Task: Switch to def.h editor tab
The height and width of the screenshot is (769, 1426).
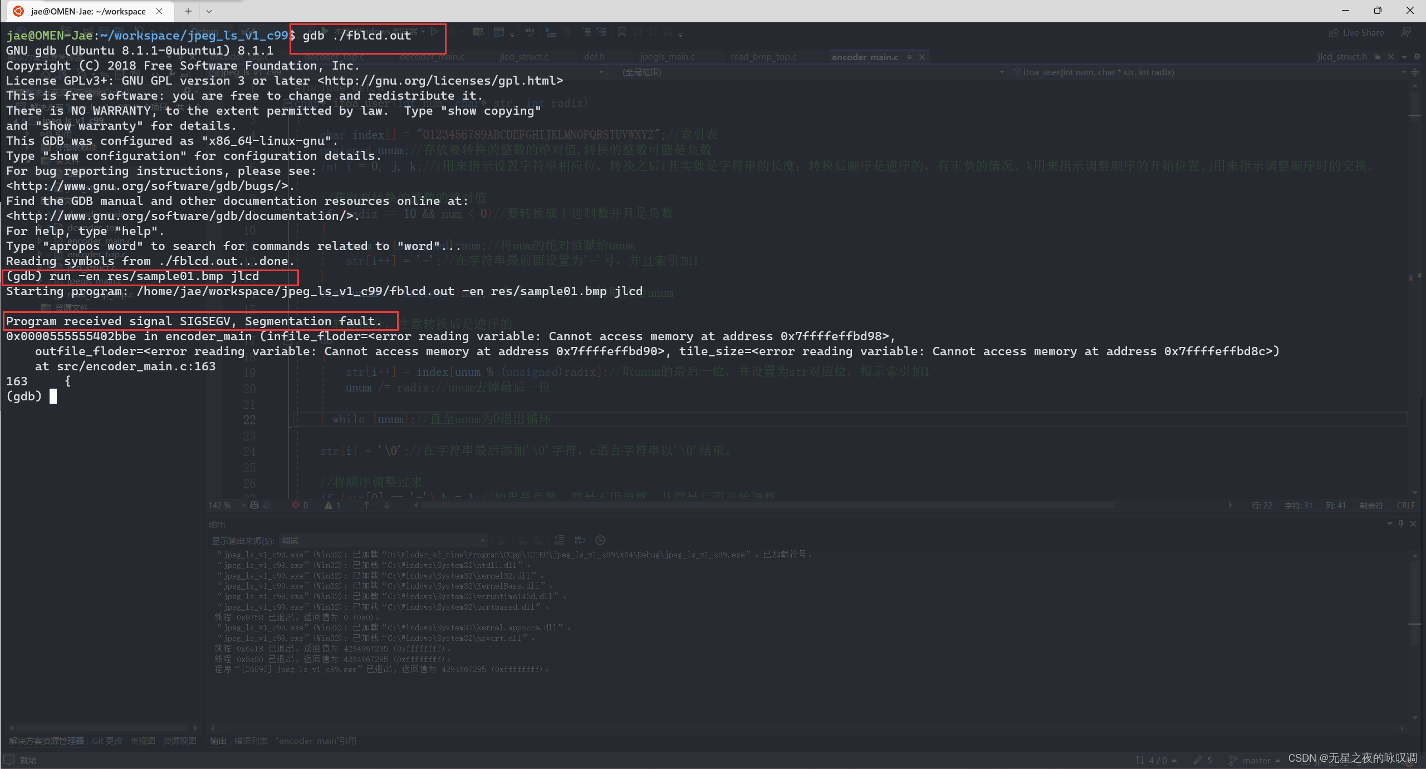Action: click(594, 57)
